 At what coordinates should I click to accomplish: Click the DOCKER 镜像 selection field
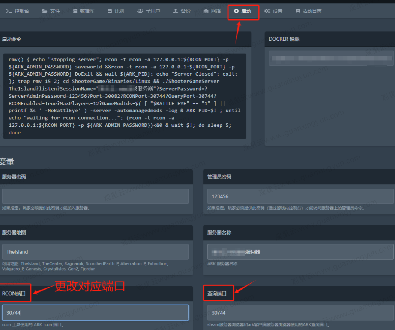pyautogui.click(x=330, y=58)
